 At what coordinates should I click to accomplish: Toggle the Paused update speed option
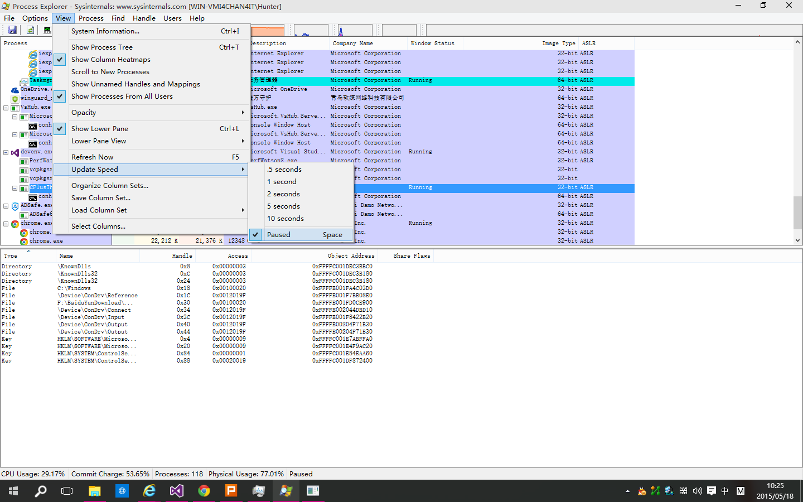coord(301,235)
